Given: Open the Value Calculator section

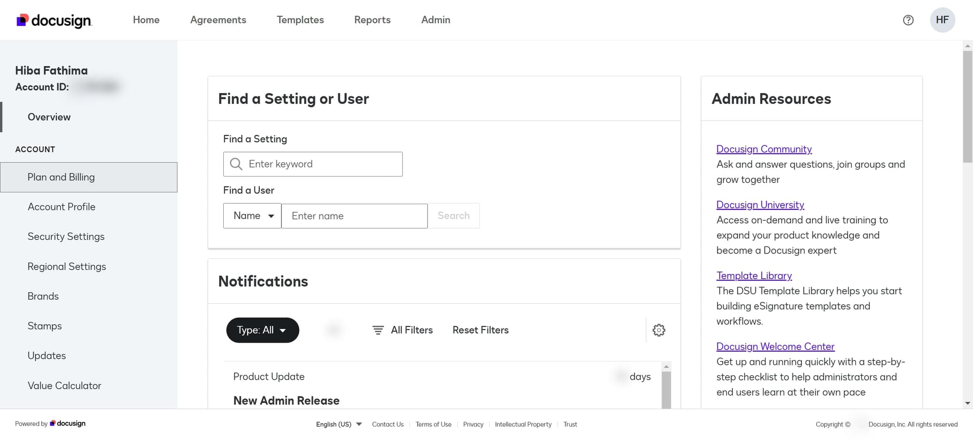Looking at the screenshot, I should 65,385.
